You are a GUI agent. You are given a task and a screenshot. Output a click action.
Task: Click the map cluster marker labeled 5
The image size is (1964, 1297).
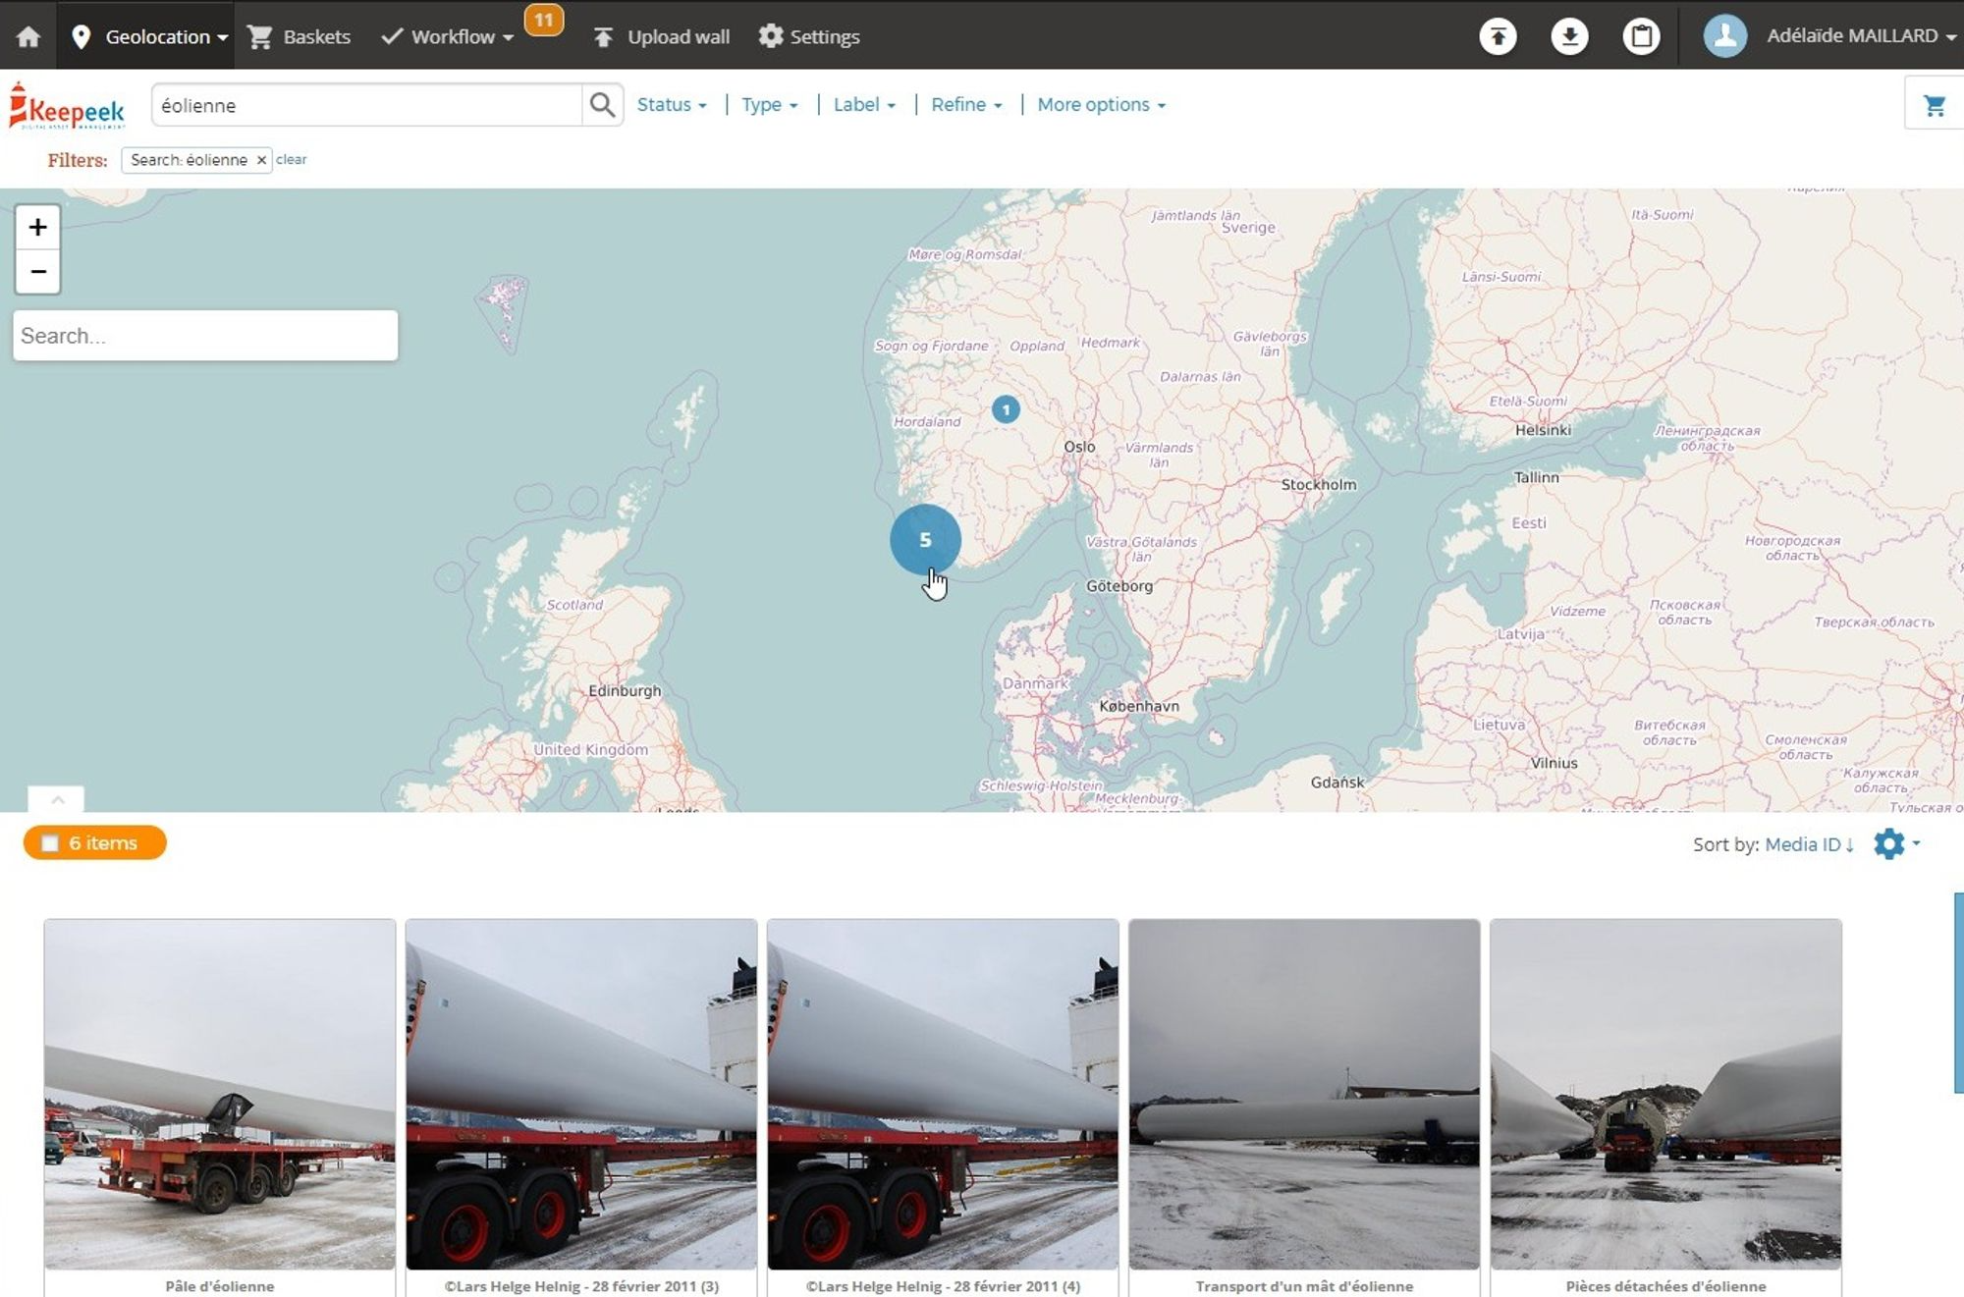point(924,539)
